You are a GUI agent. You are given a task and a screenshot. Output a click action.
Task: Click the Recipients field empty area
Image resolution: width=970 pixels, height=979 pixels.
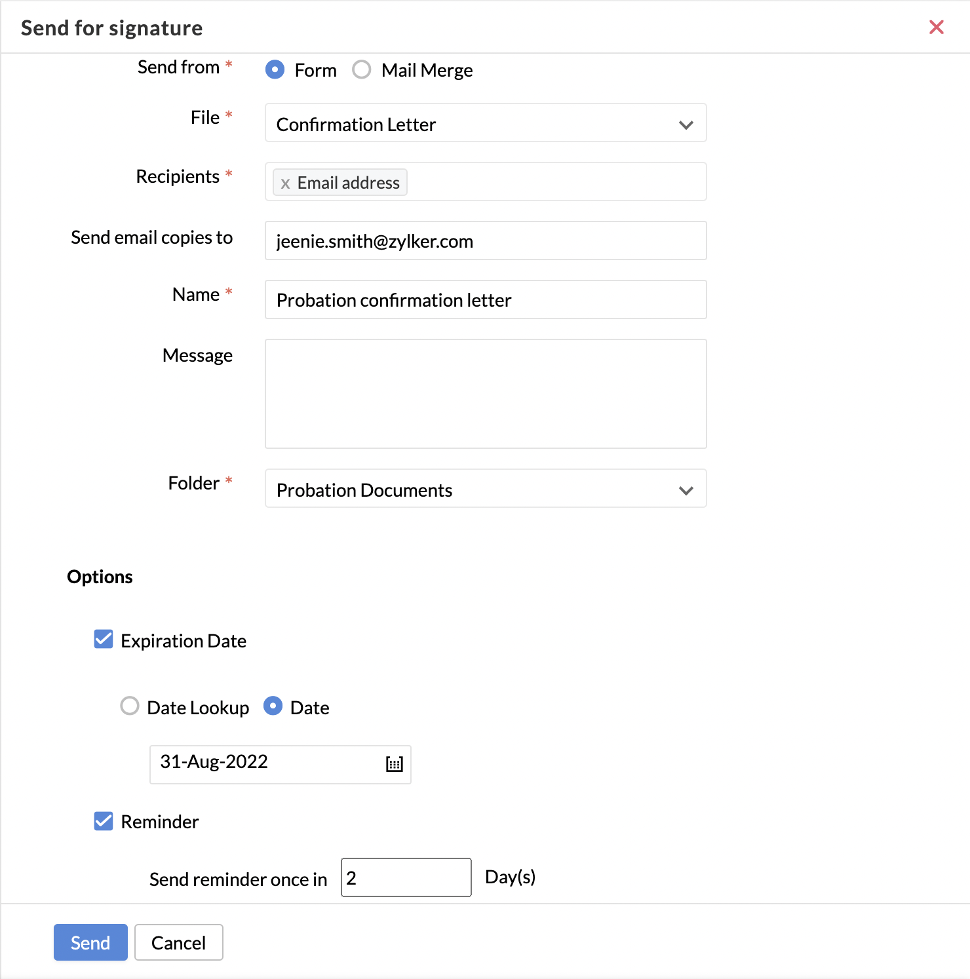point(556,182)
